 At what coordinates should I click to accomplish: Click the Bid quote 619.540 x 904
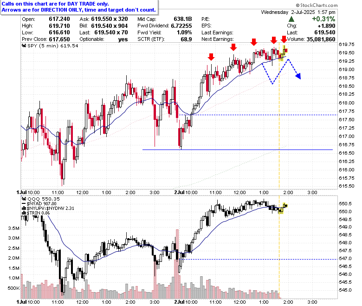pyautogui.click(x=110, y=26)
